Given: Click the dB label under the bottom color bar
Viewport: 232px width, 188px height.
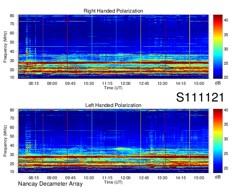Looking at the screenshot, I should click(218, 177).
